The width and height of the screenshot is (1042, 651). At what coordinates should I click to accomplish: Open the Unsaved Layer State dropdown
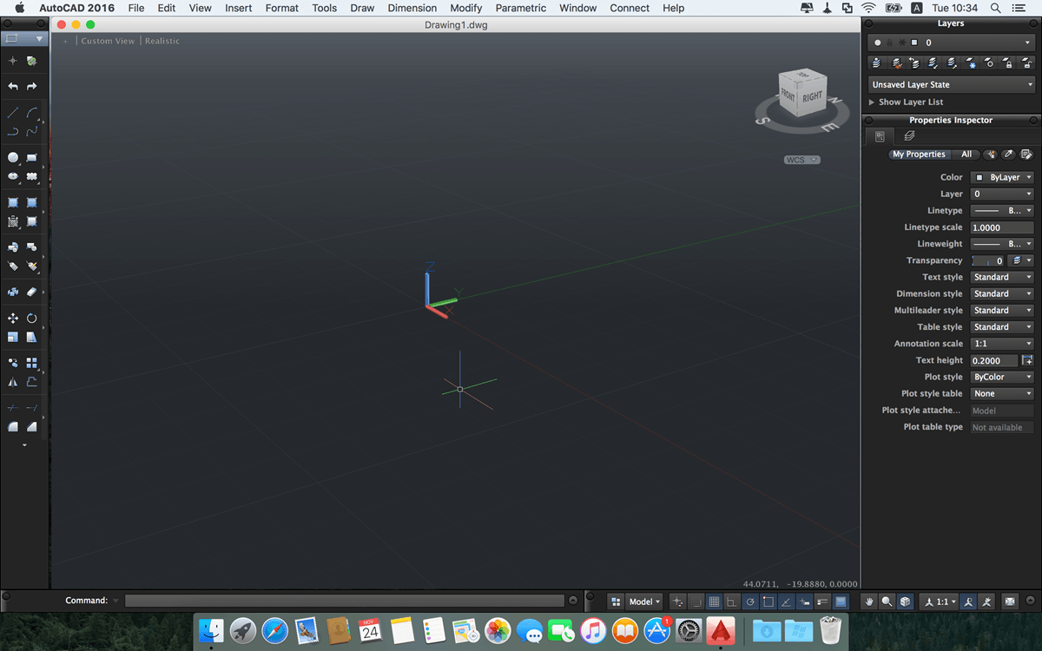point(952,84)
